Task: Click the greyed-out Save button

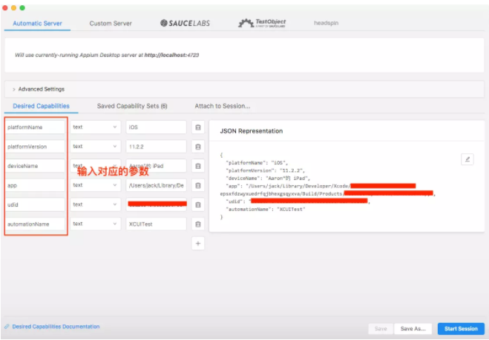Action: [381, 329]
